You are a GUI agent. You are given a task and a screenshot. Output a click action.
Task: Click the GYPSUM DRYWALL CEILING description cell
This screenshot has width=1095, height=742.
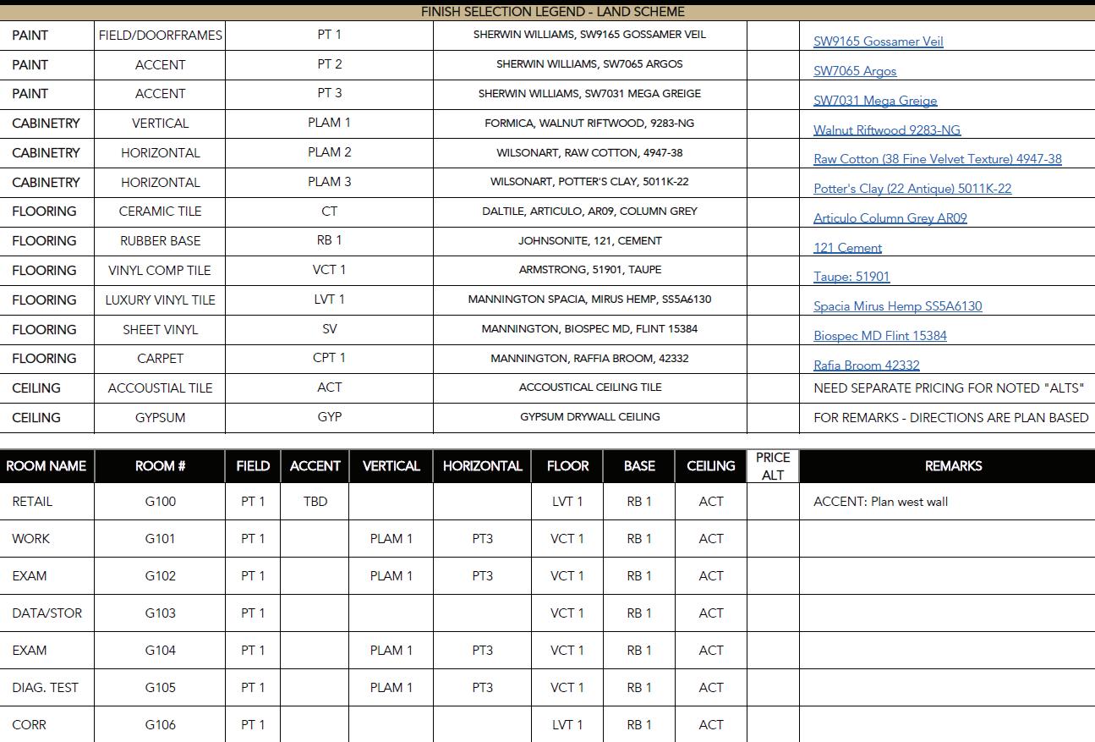point(589,417)
